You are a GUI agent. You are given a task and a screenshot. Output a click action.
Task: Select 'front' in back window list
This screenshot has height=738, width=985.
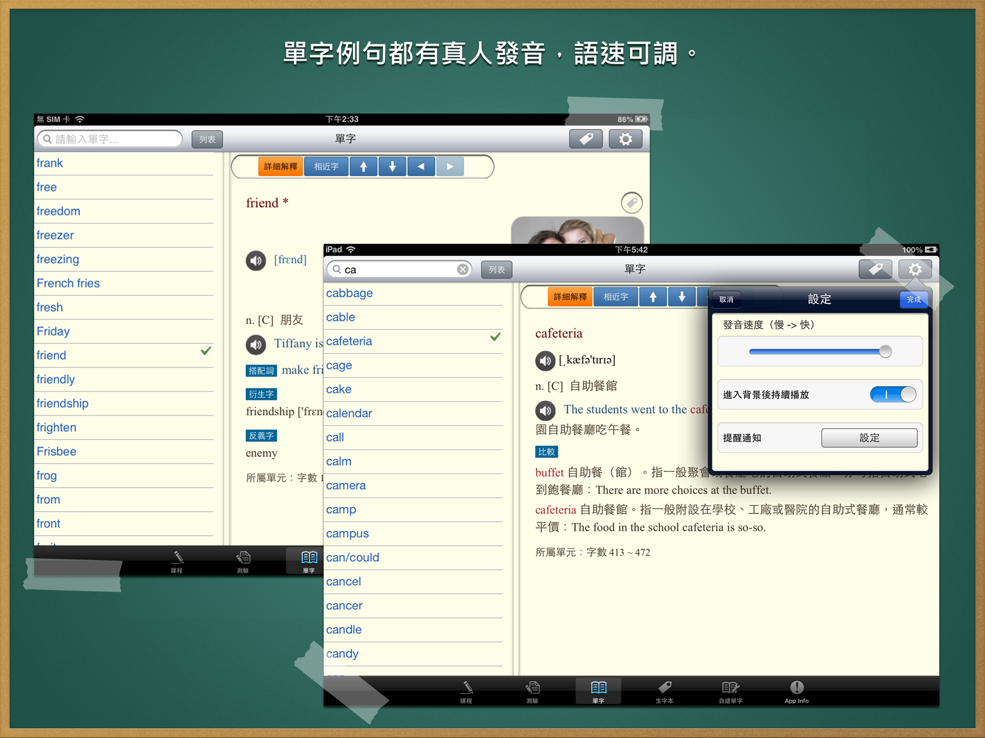(x=124, y=524)
